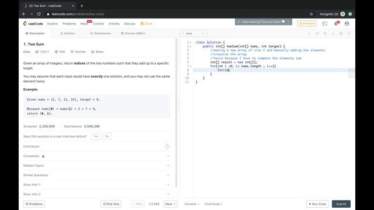Click the 1/1242 problem counter
The width and height of the screenshot is (374, 210).
pyautogui.click(x=154, y=204)
